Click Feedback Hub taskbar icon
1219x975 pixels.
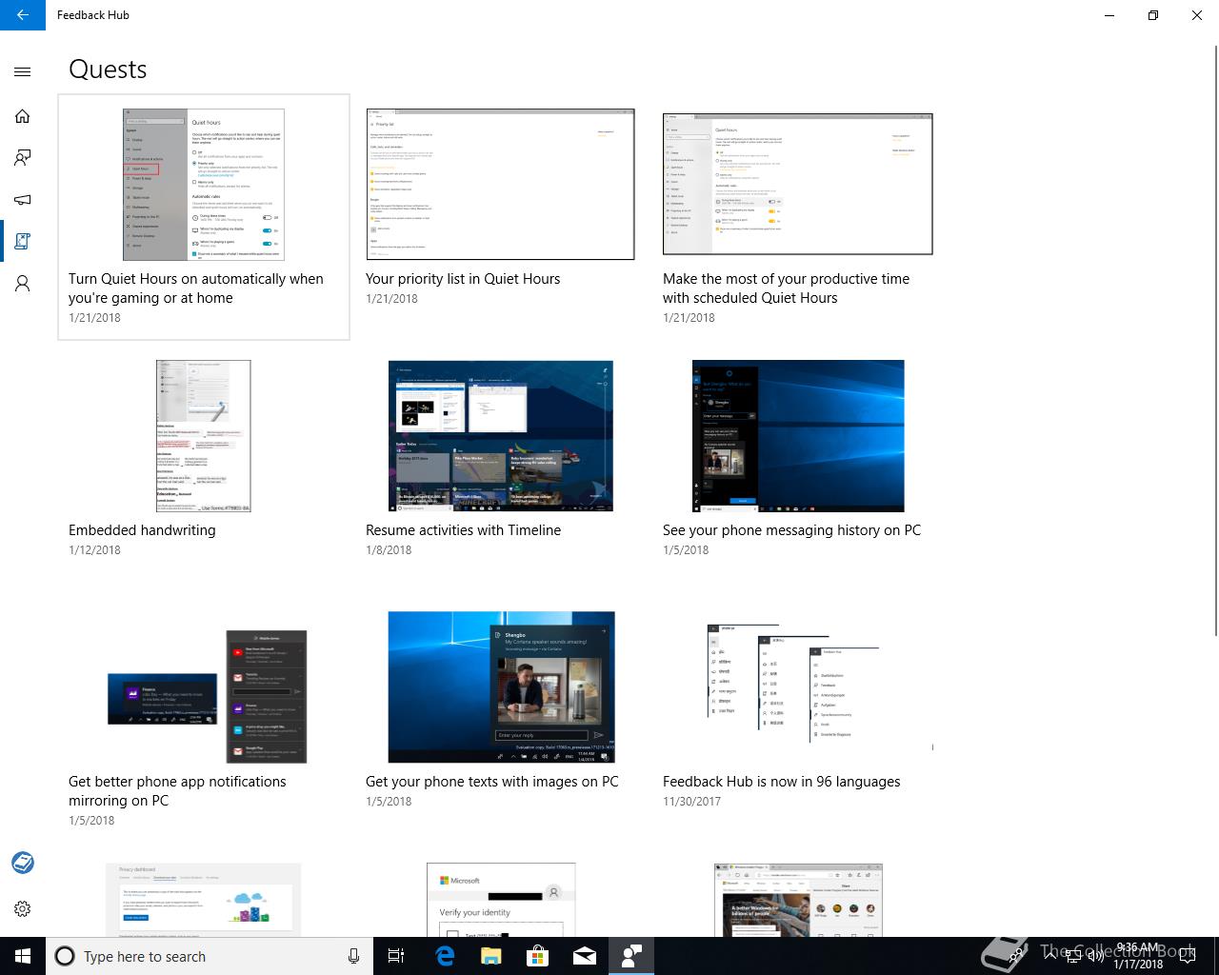tap(631, 956)
